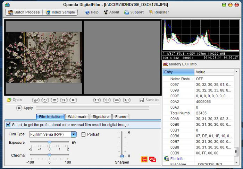Image resolution: width=243 pixels, height=169 pixels.
Task: Click the pan/move crosshair icon
Action: coord(107,100)
